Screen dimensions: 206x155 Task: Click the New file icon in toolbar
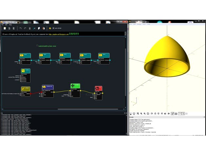click(x=5, y=29)
